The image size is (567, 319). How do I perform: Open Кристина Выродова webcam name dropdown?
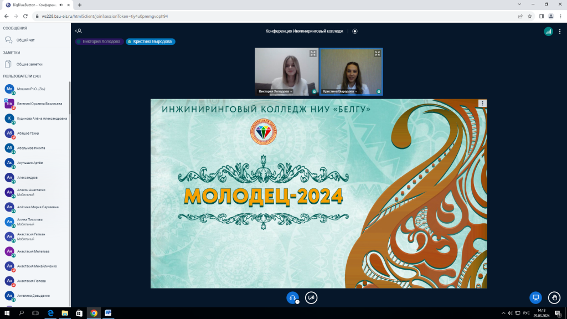click(x=340, y=91)
